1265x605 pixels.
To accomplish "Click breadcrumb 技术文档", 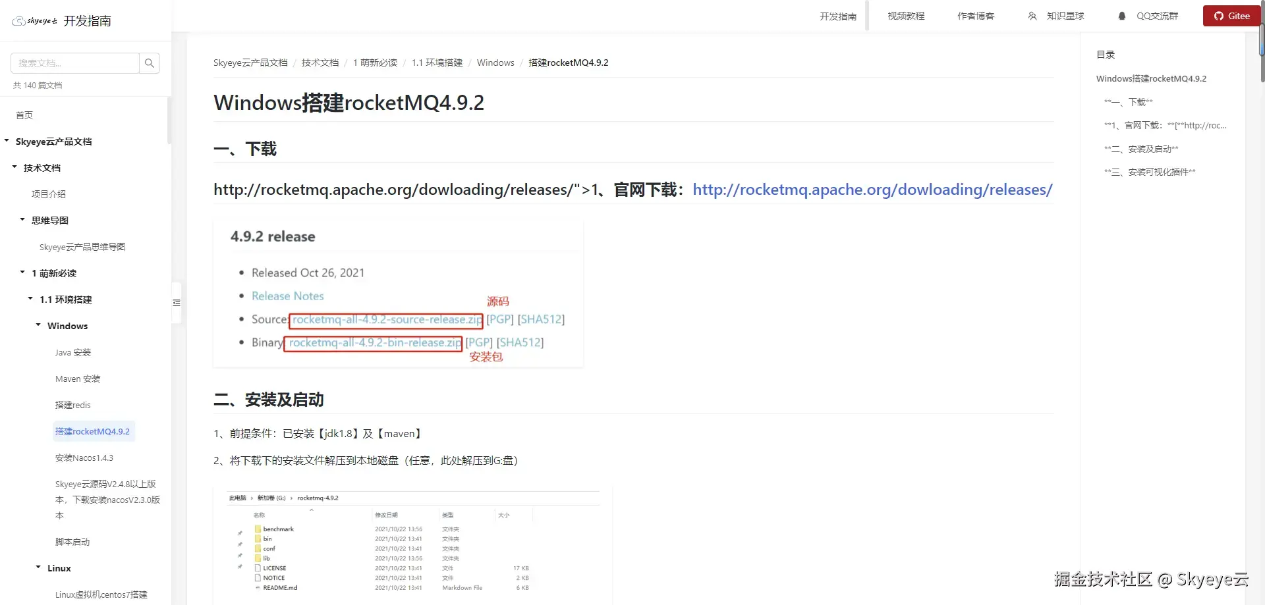I will click(x=320, y=63).
